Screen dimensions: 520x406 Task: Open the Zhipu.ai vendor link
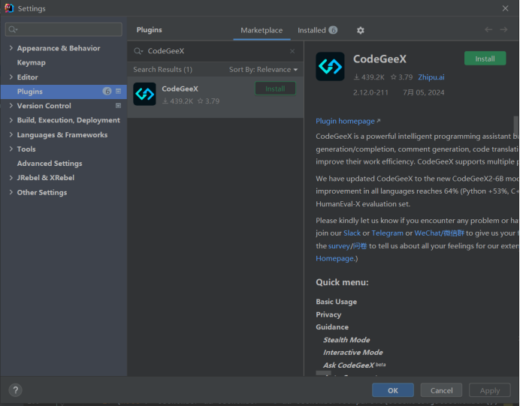coord(431,77)
